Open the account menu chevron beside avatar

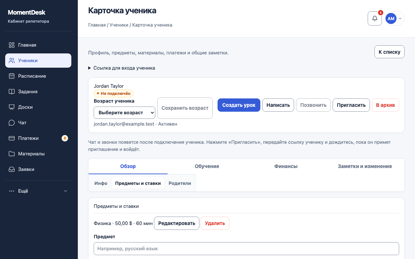coord(400,18)
